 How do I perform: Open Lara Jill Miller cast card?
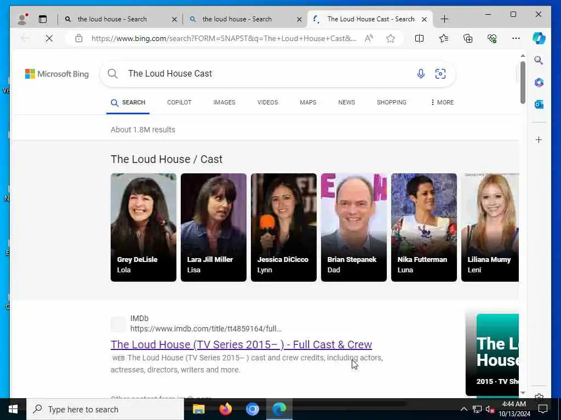tap(214, 227)
